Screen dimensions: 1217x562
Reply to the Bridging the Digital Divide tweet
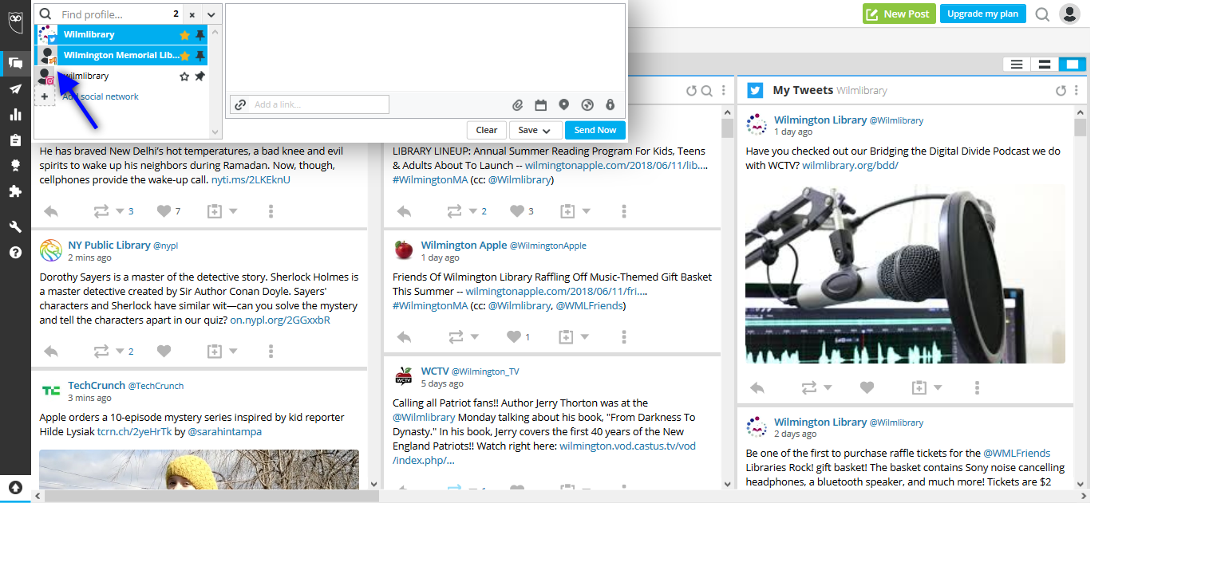click(757, 387)
